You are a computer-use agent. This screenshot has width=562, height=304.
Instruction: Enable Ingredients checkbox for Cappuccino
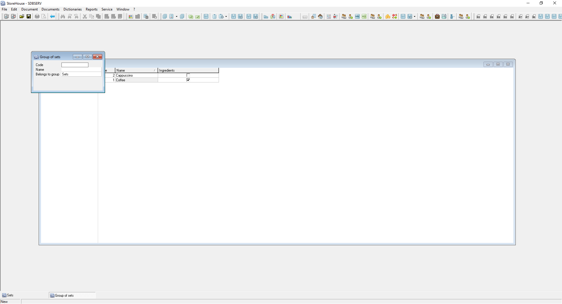click(188, 75)
